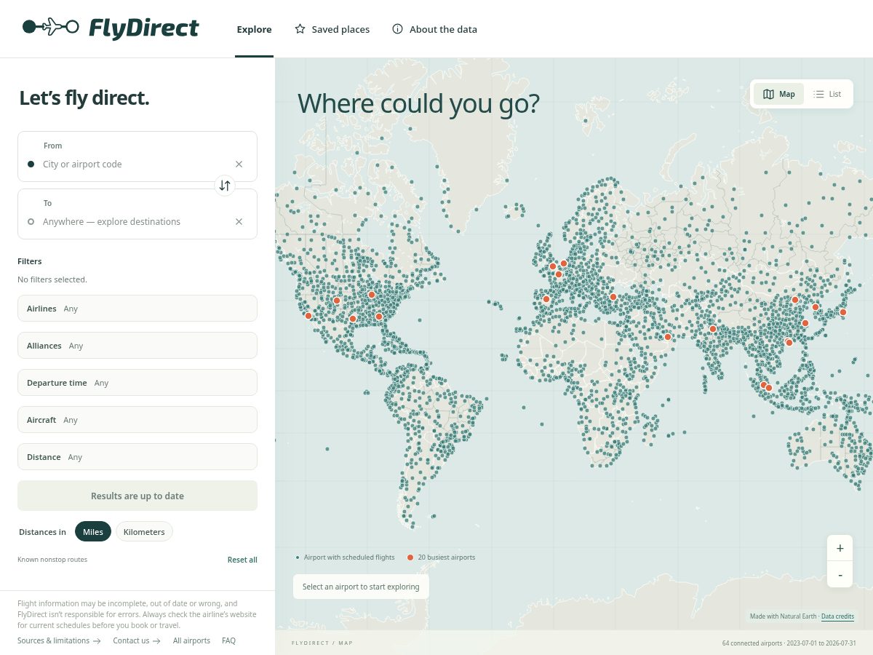873x655 pixels.
Task: Switch to Map view
Action: (x=778, y=94)
